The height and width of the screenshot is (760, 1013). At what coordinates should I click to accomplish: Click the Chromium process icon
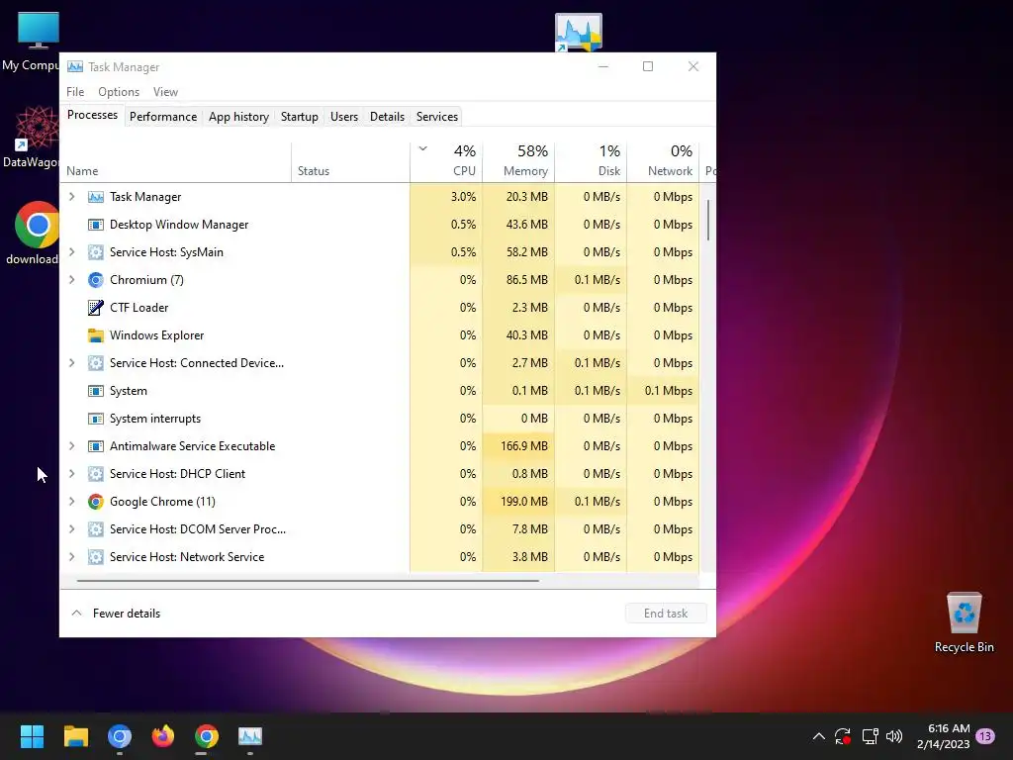(96, 280)
